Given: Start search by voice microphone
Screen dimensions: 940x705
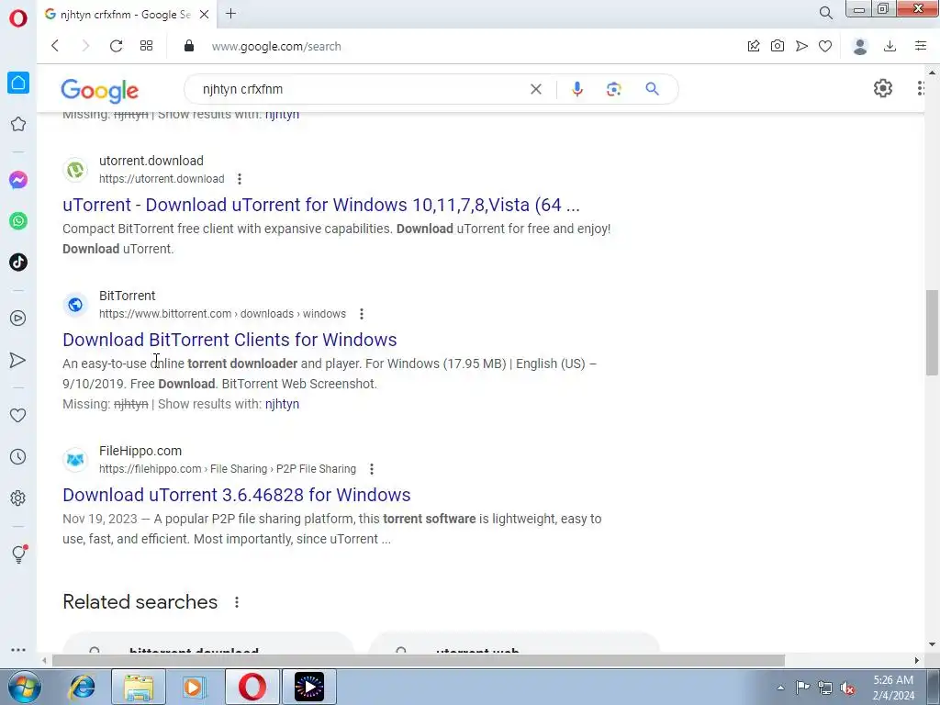Looking at the screenshot, I should (x=577, y=89).
